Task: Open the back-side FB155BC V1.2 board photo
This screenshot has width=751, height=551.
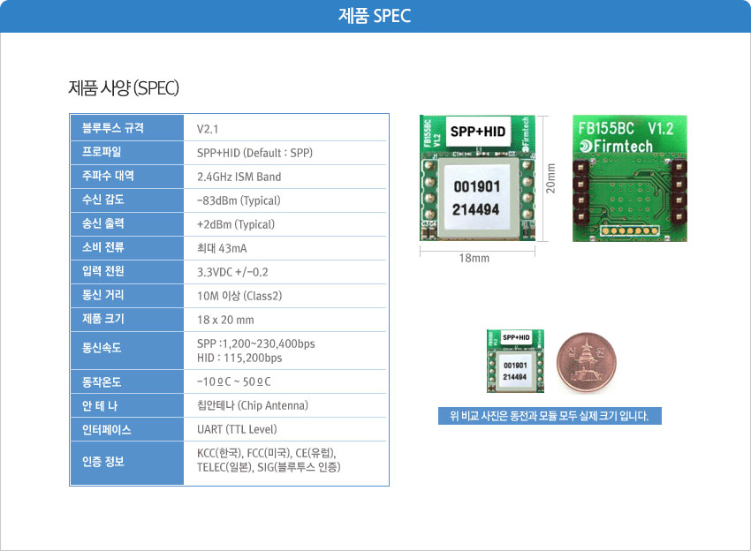Action: pyautogui.click(x=630, y=178)
